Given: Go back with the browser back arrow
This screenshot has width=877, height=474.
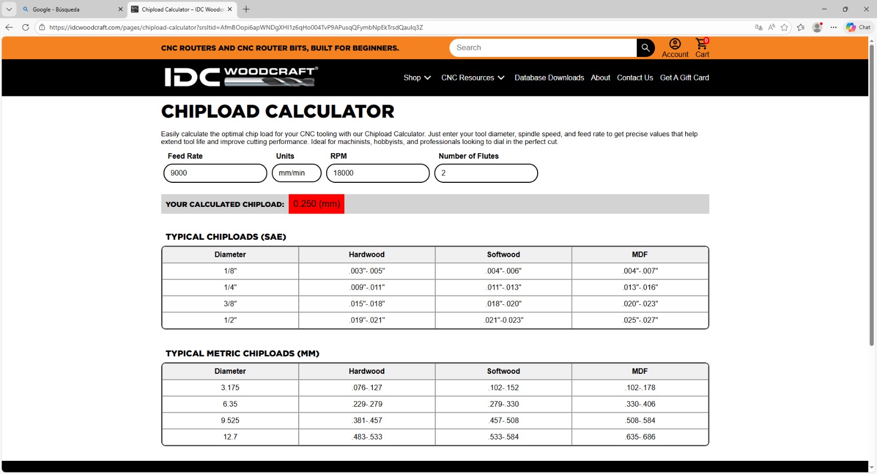Looking at the screenshot, I should coord(9,27).
